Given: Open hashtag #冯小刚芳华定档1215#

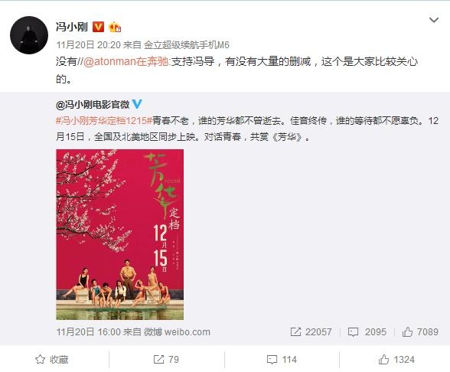Looking at the screenshot, I should (104, 121).
